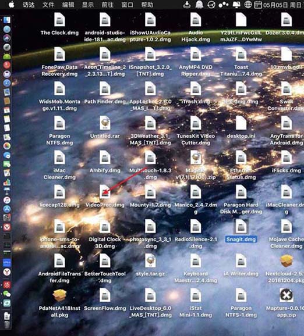Select iFlicks.dmg file icon
The height and width of the screenshot is (336, 304).
[x=287, y=158]
